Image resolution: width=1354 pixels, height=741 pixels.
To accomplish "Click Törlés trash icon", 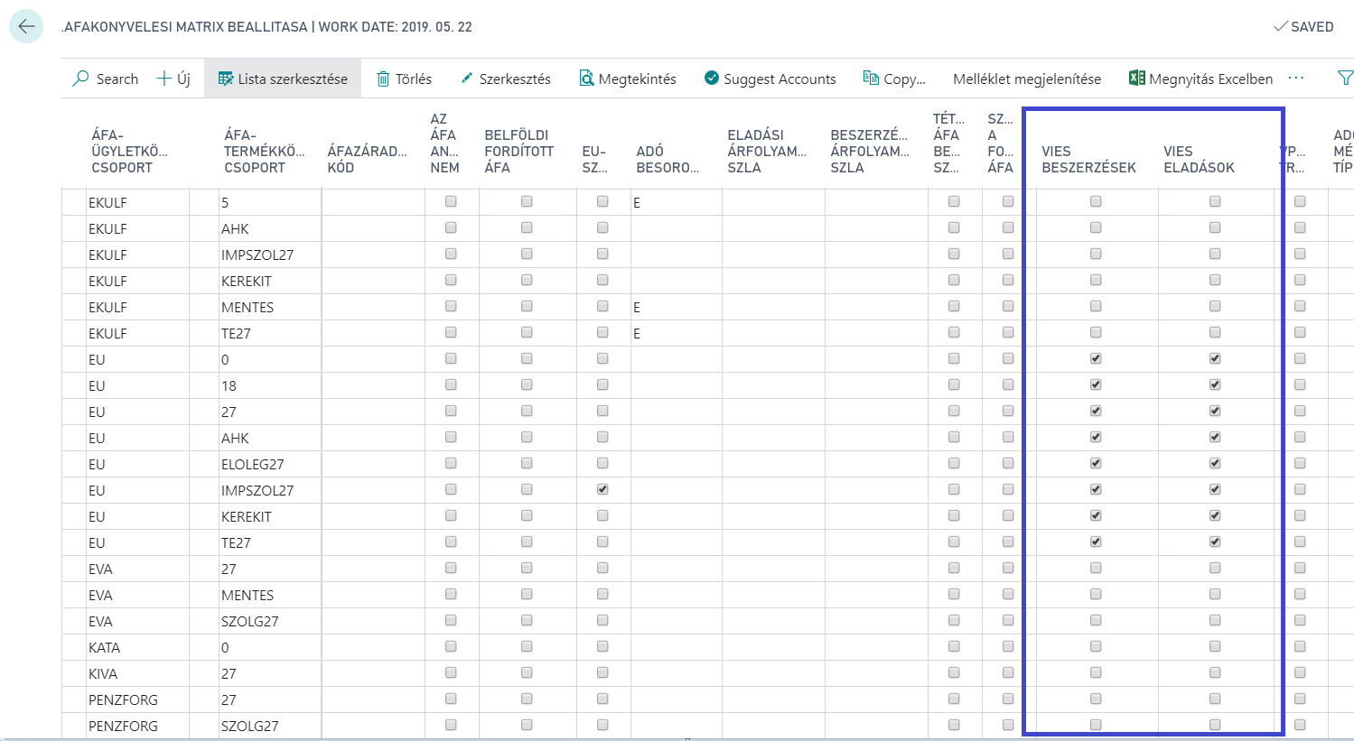I will point(383,79).
